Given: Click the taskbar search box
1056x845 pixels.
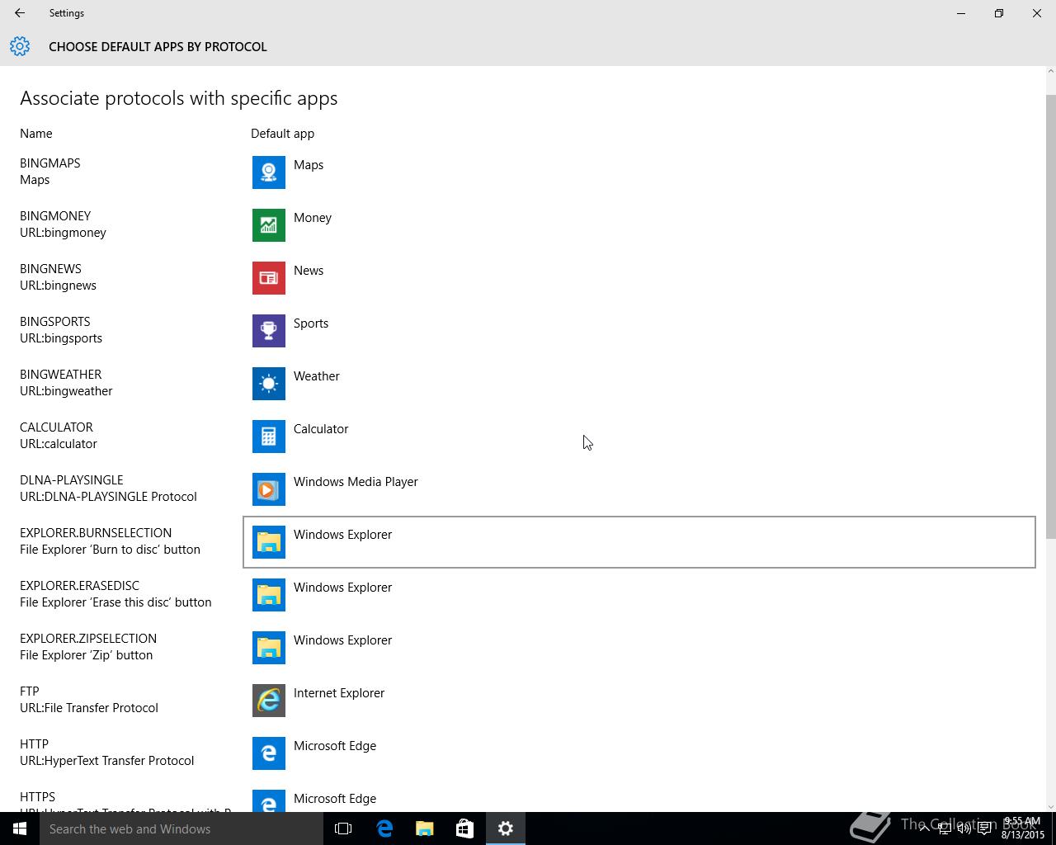Looking at the screenshot, I should click(x=181, y=828).
